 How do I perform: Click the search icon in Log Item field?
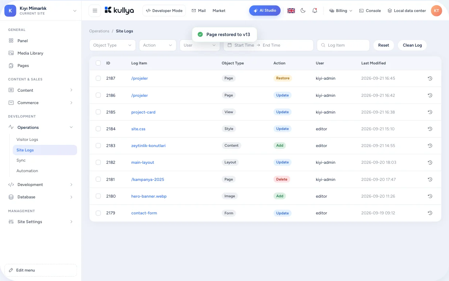point(323,45)
